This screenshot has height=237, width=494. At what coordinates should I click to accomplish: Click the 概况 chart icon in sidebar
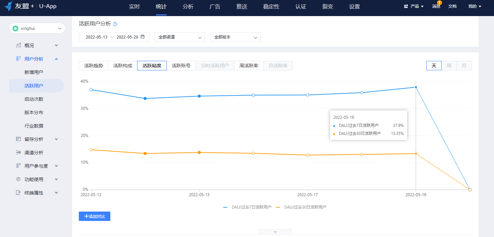(18, 46)
